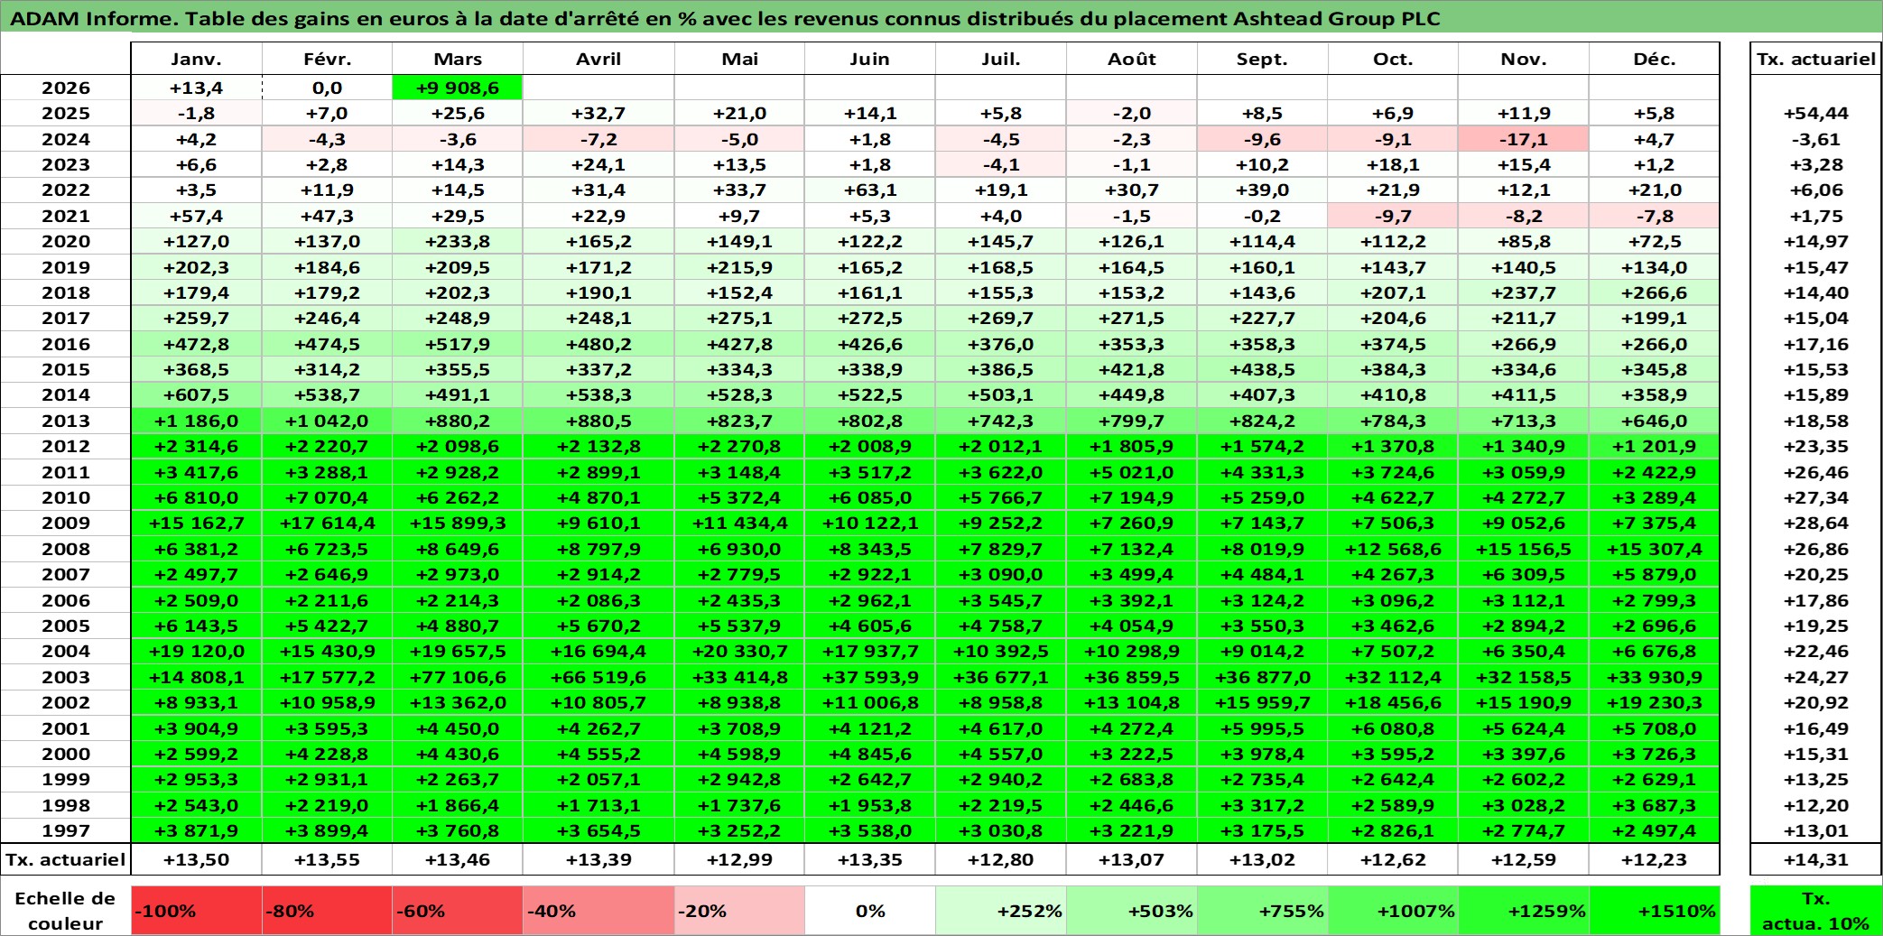Select the value +63,1
1883x936 pixels.
point(870,190)
